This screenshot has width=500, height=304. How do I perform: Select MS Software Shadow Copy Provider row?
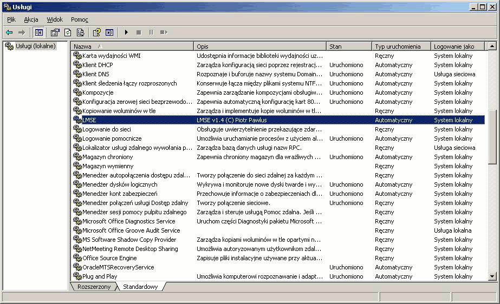click(279, 240)
